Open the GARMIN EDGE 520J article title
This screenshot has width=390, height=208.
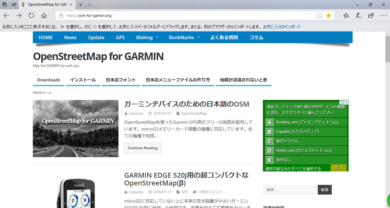[186, 179]
